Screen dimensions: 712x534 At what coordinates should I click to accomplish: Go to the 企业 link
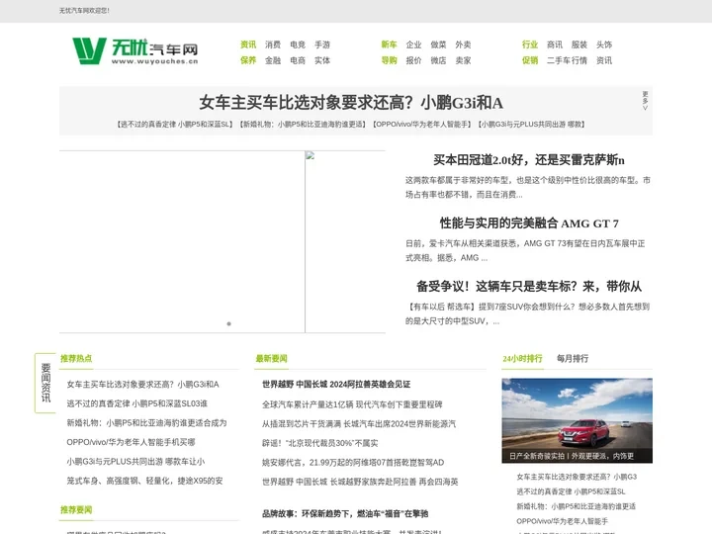[x=413, y=44]
